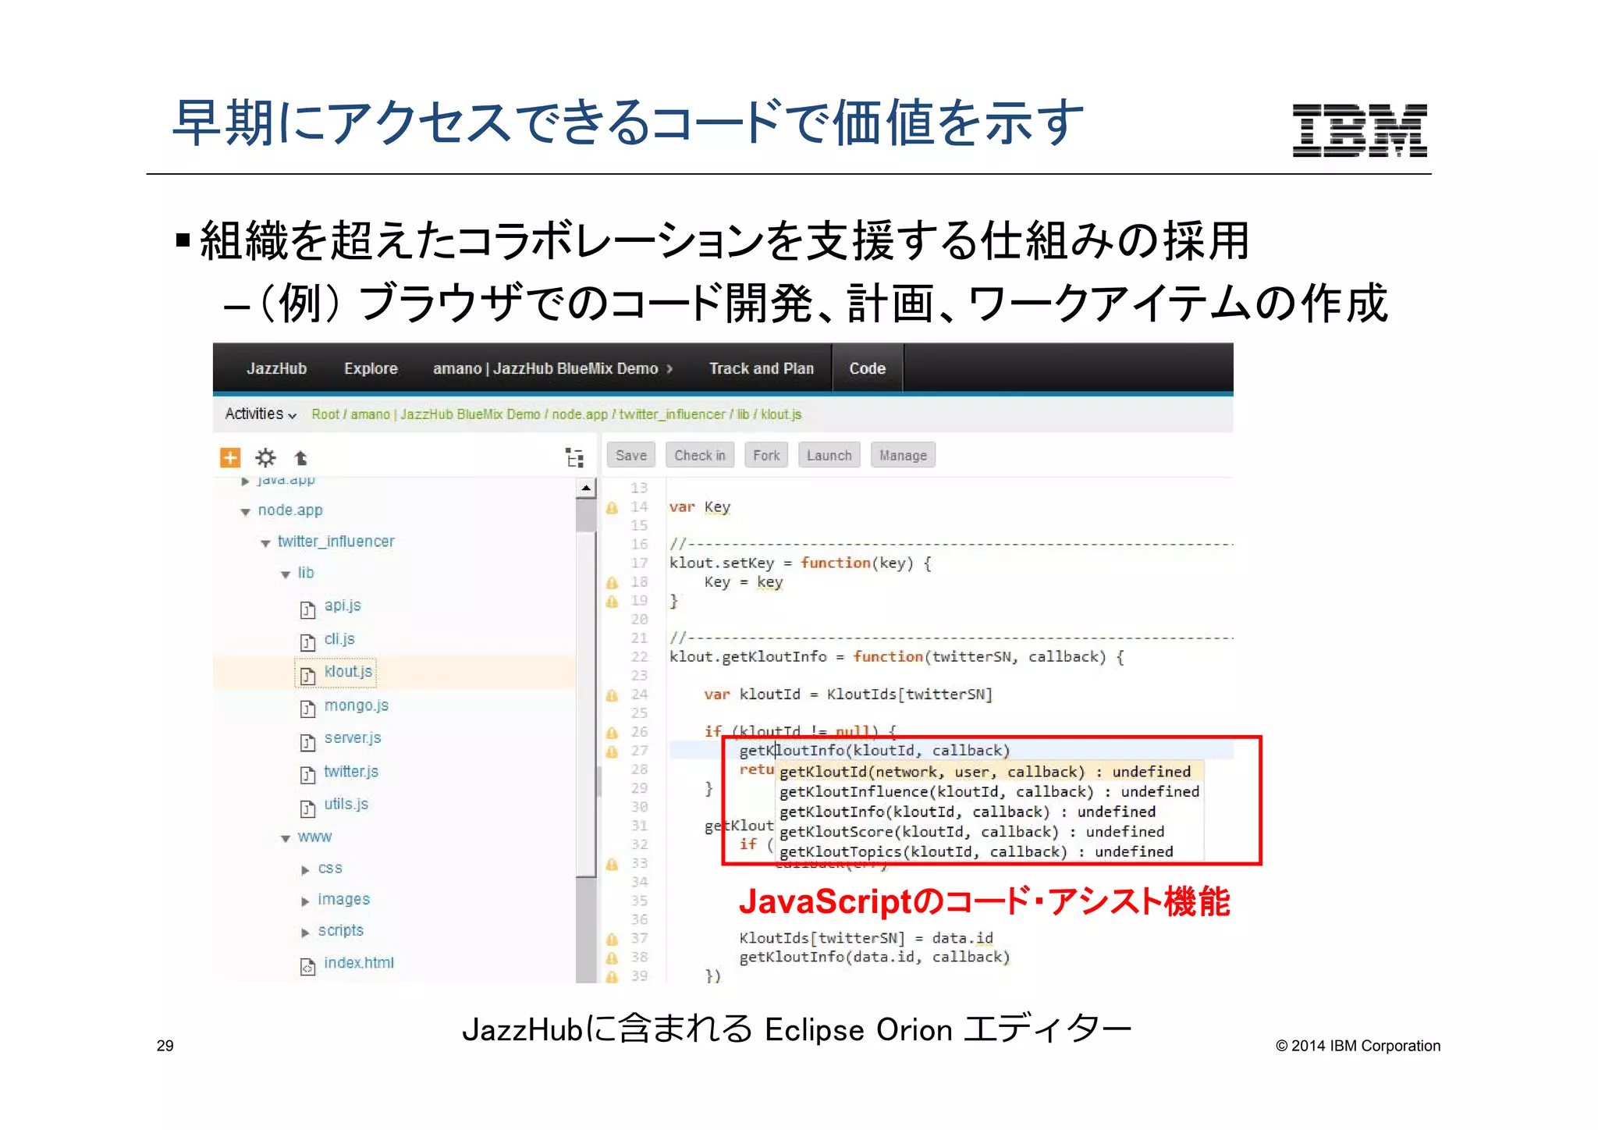Click the warning icon on line 37
Screen dimensions: 1598x1130
coord(613,939)
